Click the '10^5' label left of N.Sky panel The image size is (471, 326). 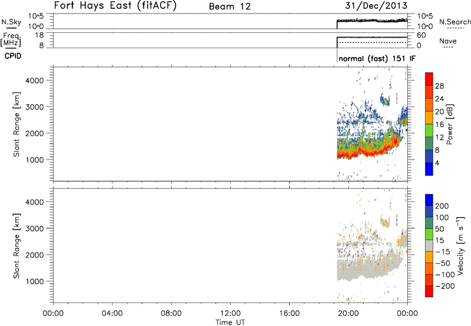click(36, 16)
